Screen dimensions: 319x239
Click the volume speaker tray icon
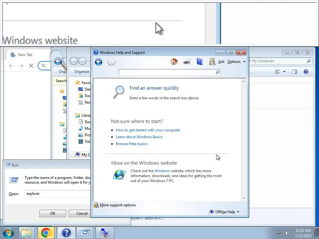pyautogui.click(x=287, y=233)
